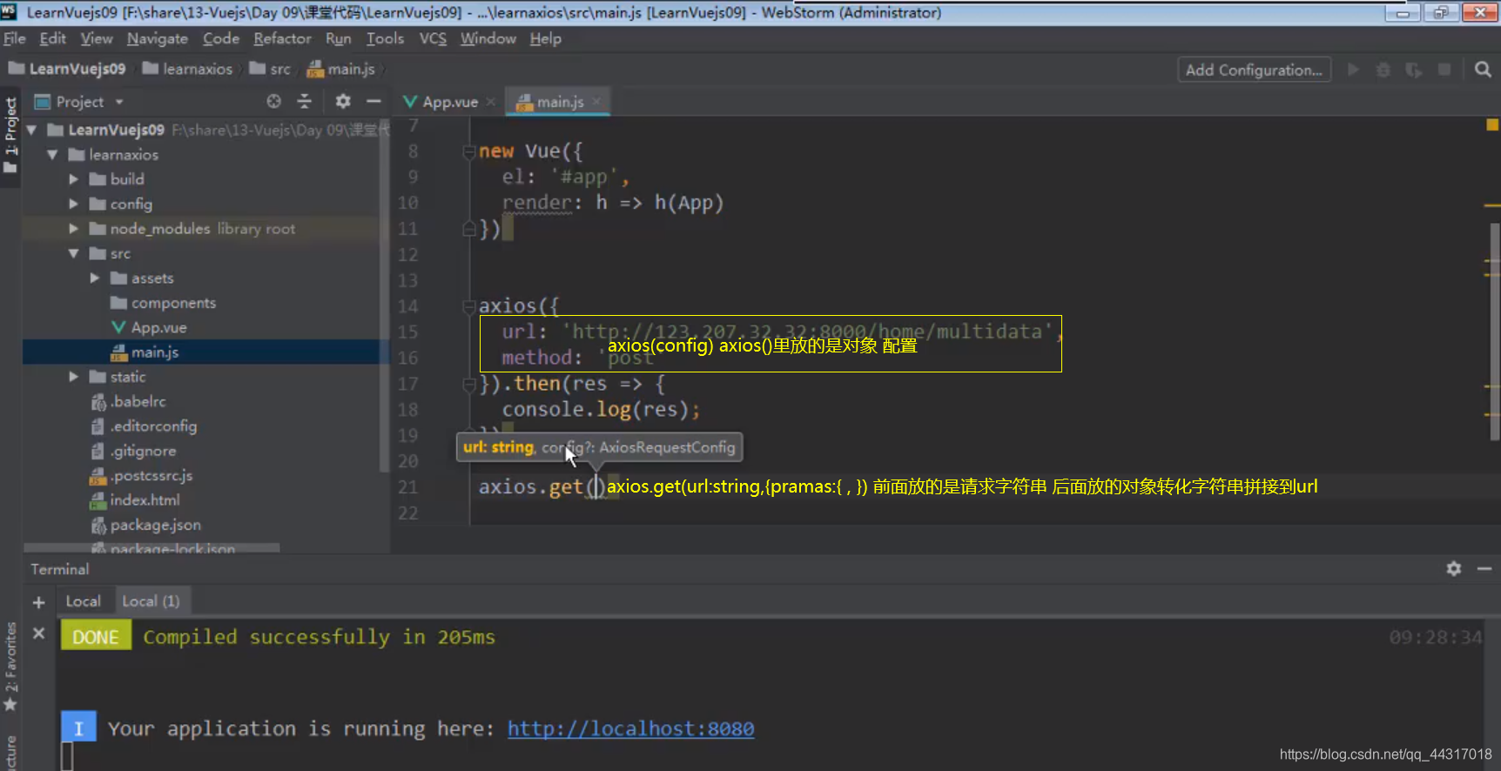Click the Locate/scroll-from-source icon in Project panel
This screenshot has width=1501, height=771.
tap(273, 102)
